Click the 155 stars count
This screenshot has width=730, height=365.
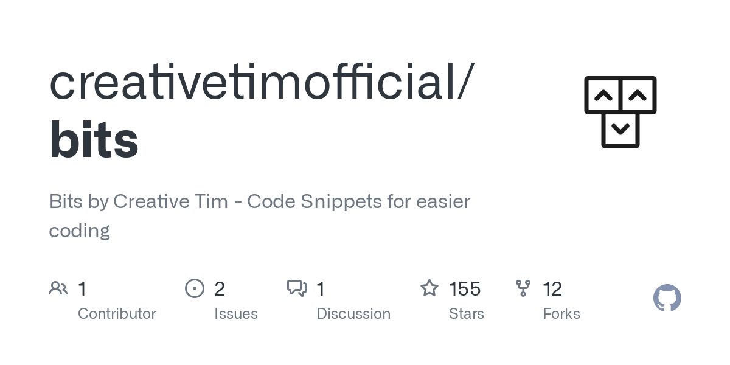pyautogui.click(x=465, y=289)
